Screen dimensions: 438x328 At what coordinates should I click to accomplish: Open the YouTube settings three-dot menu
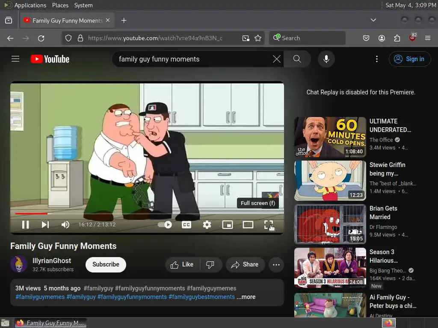(x=377, y=59)
